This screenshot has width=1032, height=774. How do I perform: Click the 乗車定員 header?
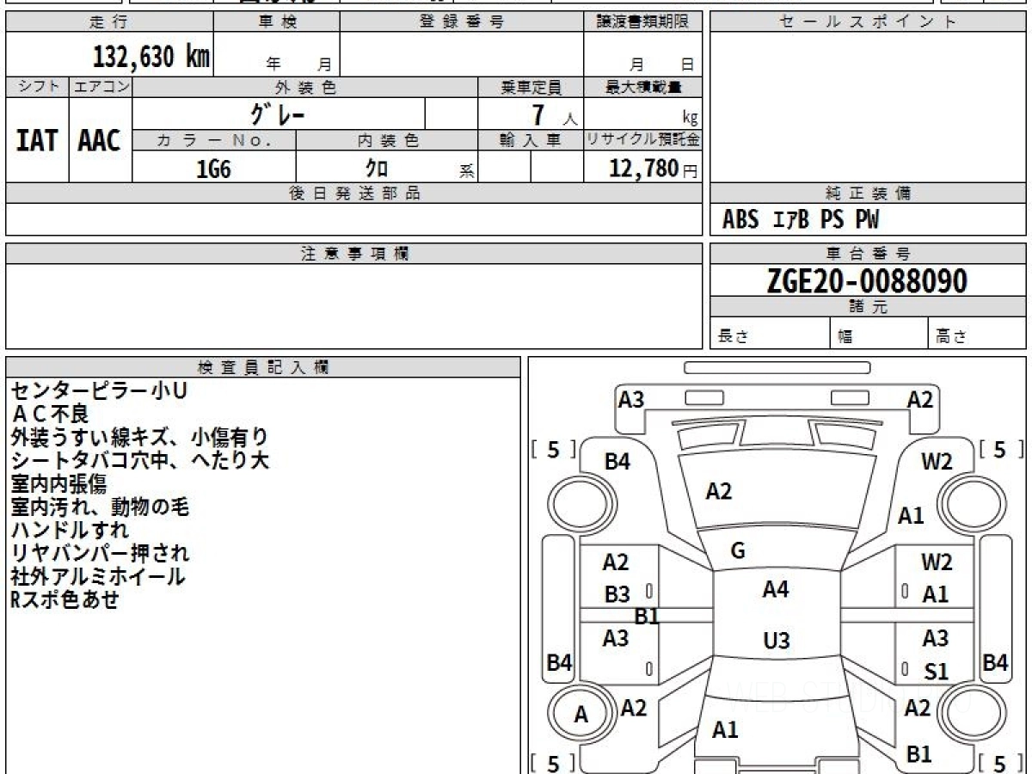[x=531, y=87]
